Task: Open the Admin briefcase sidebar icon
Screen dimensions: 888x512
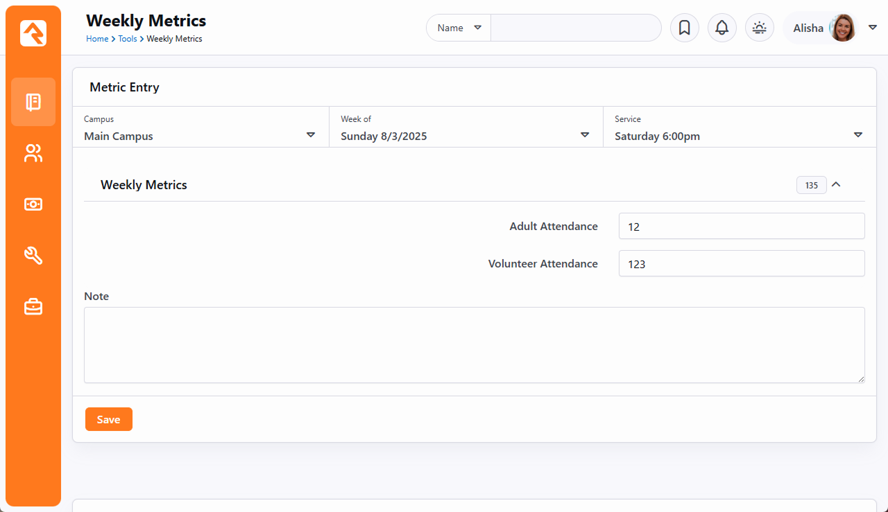Action: tap(33, 306)
